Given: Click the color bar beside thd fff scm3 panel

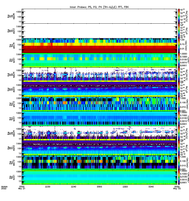Looking at the screenshot, I should pyautogui.click(x=179, y=89).
